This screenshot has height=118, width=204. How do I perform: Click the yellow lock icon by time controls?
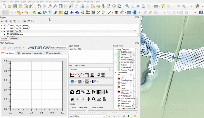pyautogui.click(x=135, y=116)
